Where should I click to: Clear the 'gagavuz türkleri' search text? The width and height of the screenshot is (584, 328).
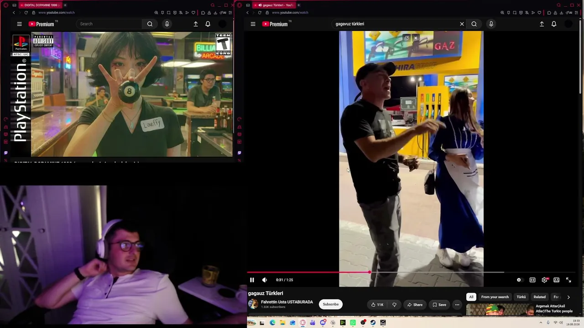point(462,24)
